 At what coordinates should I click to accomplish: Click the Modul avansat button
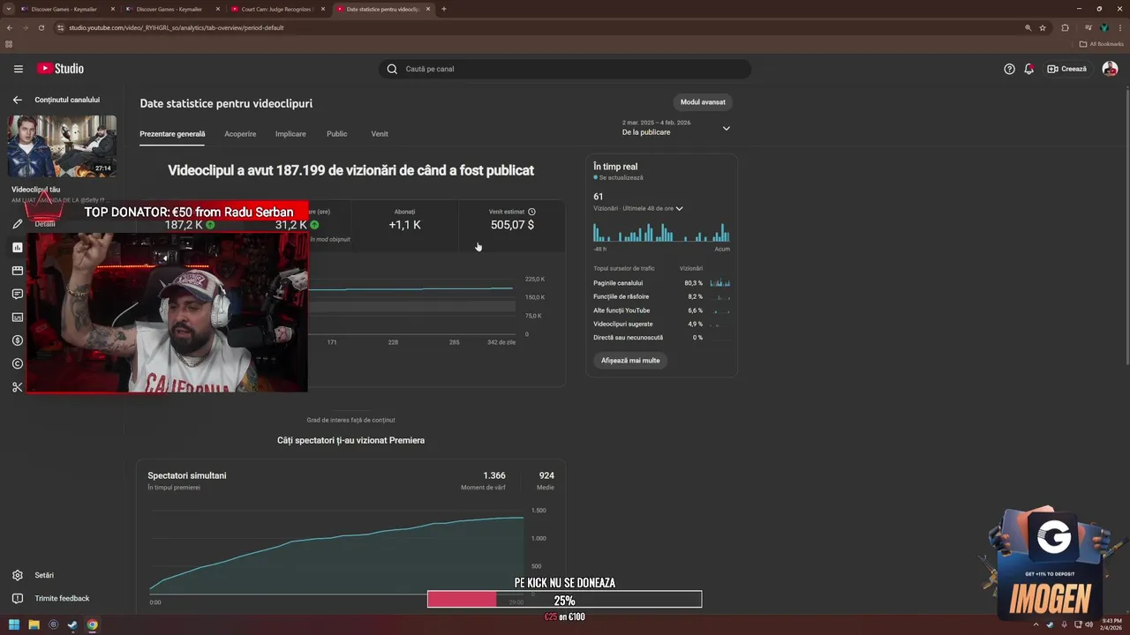click(703, 102)
